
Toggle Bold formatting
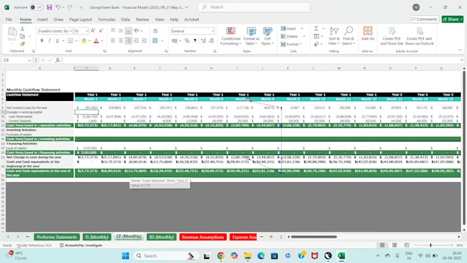click(42, 41)
